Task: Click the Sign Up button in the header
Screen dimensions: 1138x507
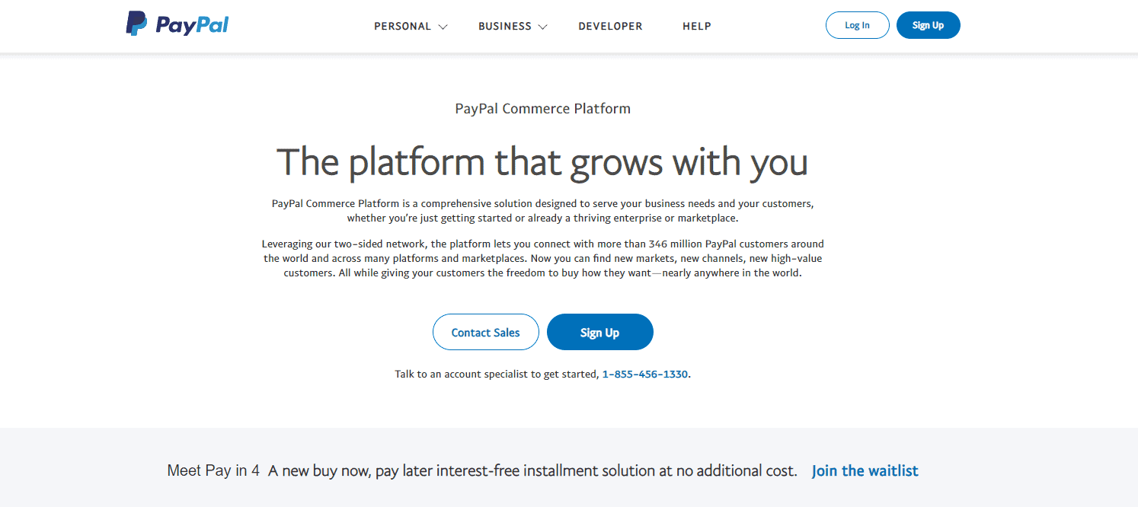Action: coord(928,24)
